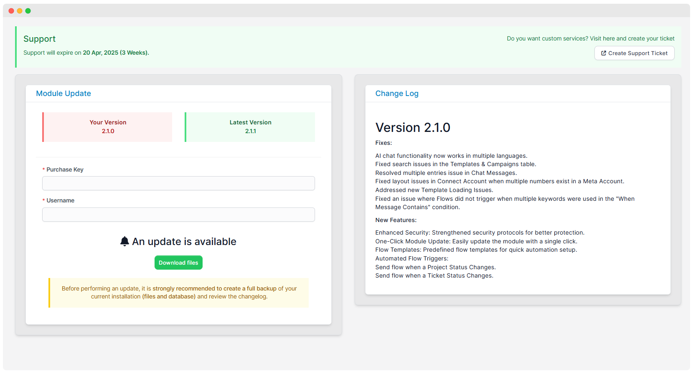Click the yellow minimize window dot

click(20, 11)
